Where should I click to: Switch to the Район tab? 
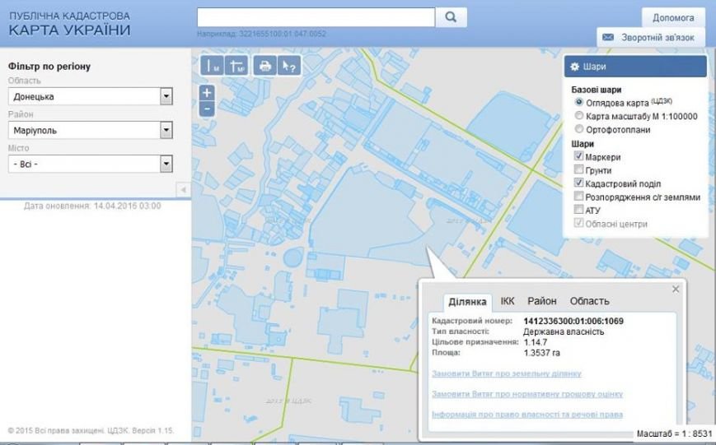pos(542,301)
